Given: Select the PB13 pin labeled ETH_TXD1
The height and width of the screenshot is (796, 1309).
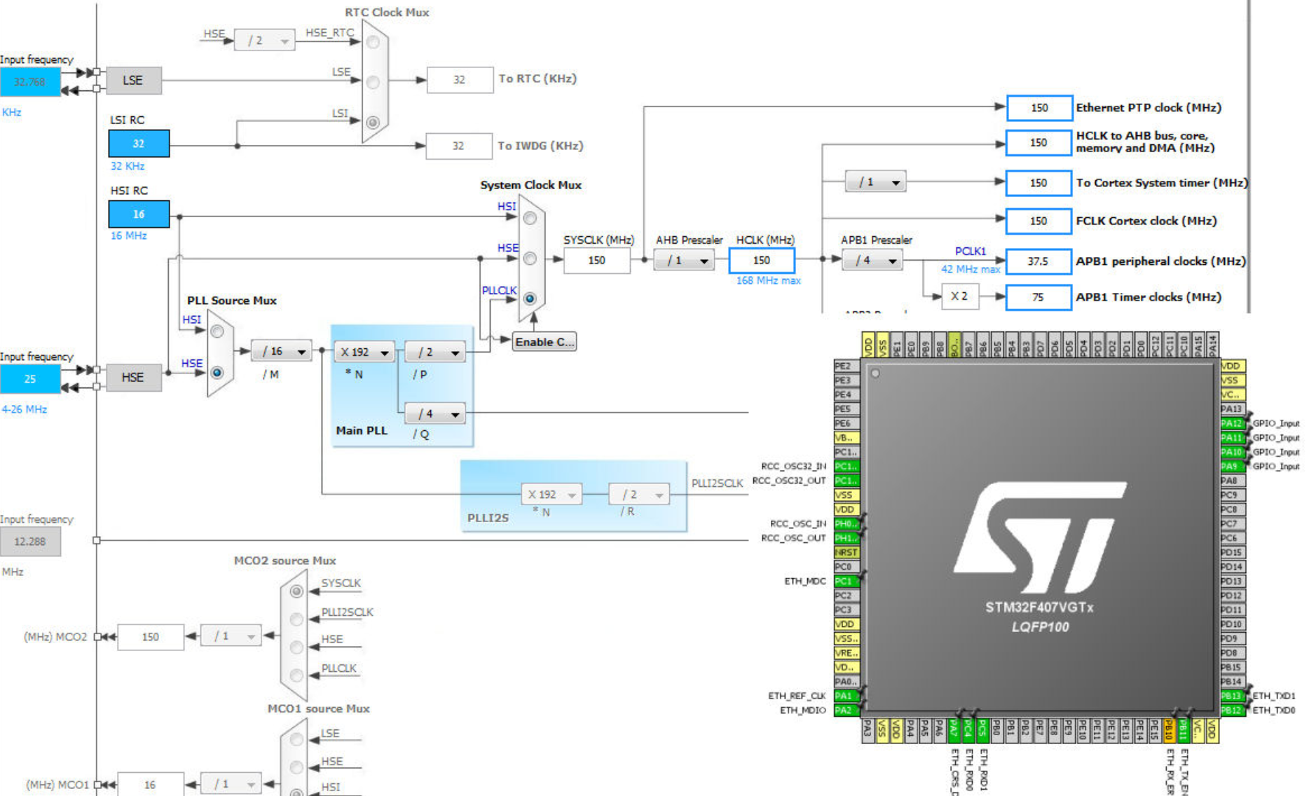Looking at the screenshot, I should [1231, 696].
